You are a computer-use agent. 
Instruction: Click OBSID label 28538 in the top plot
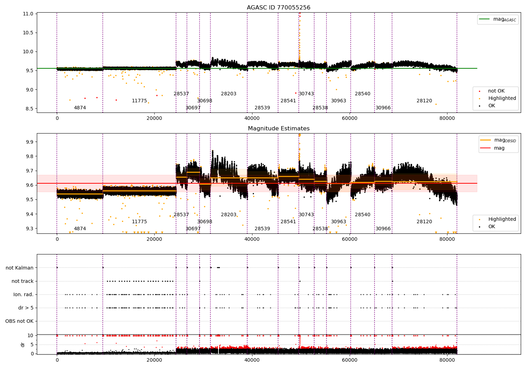(x=320, y=108)
